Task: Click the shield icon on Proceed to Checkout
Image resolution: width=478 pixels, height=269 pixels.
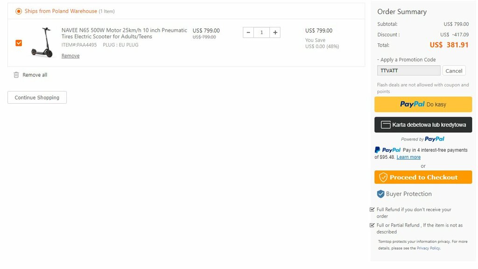Action: [x=383, y=177]
